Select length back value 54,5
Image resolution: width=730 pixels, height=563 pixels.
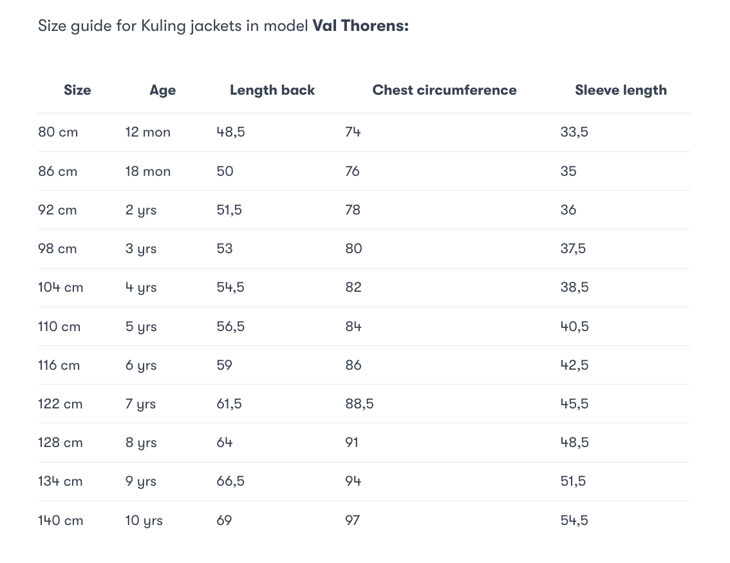(x=230, y=287)
